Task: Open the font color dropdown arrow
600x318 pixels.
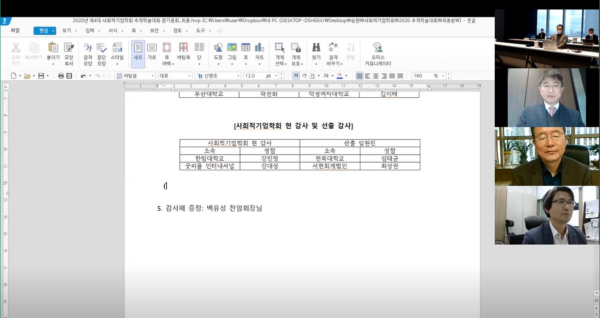Action: tap(346, 76)
